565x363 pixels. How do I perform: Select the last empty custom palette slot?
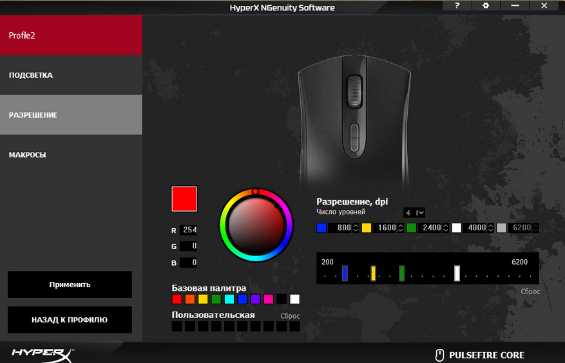click(295, 326)
